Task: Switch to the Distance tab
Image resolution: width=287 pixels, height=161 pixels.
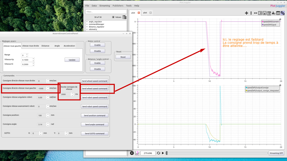Action: (45, 46)
